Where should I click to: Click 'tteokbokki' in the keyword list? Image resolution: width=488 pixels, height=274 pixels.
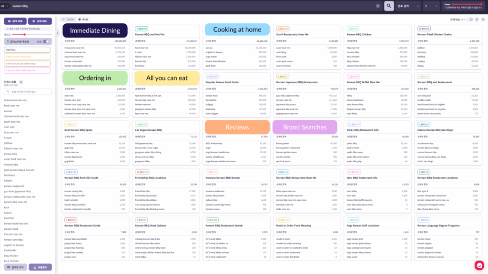point(10,250)
